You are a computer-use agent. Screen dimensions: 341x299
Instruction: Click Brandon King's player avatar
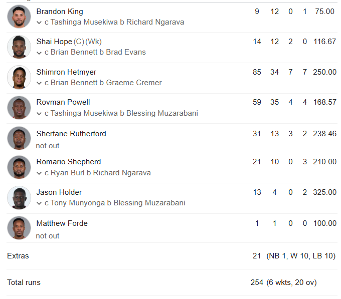[19, 17]
